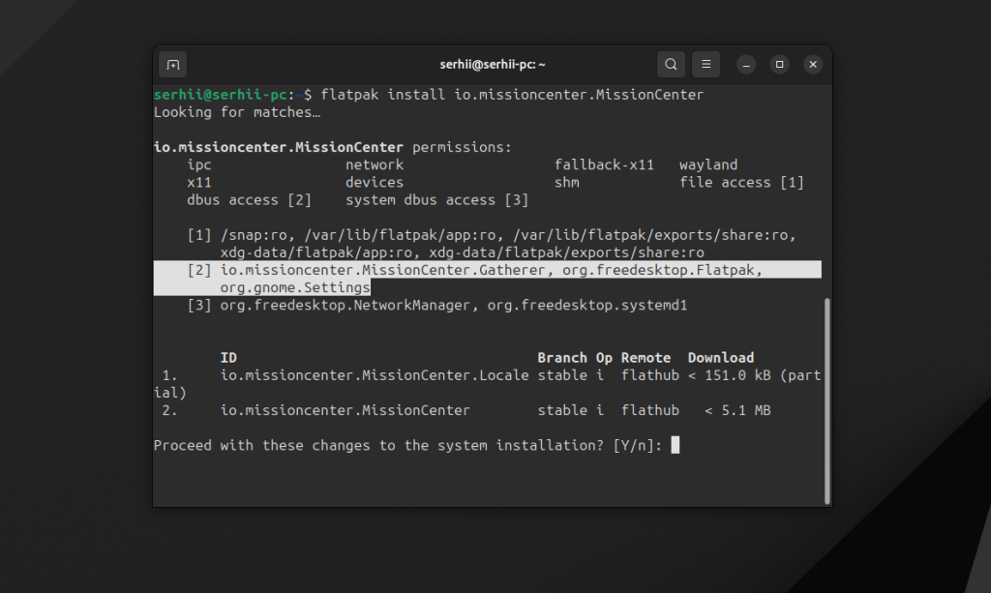The width and height of the screenshot is (991, 593).
Task: Click the 'ID' column header
Action: (228, 358)
